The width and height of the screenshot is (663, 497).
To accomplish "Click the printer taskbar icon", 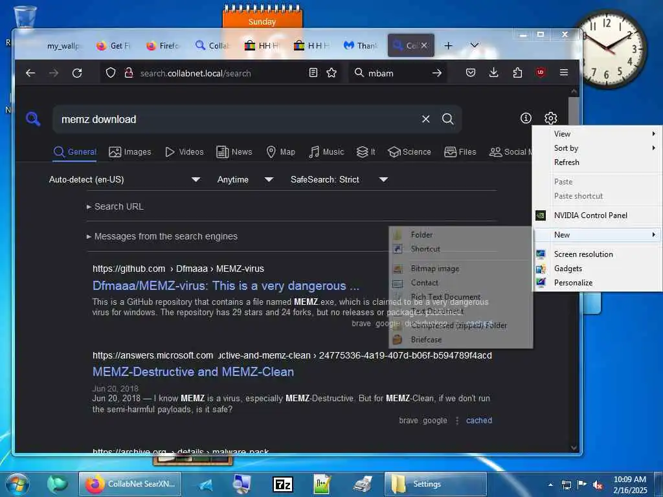I will [363, 484].
